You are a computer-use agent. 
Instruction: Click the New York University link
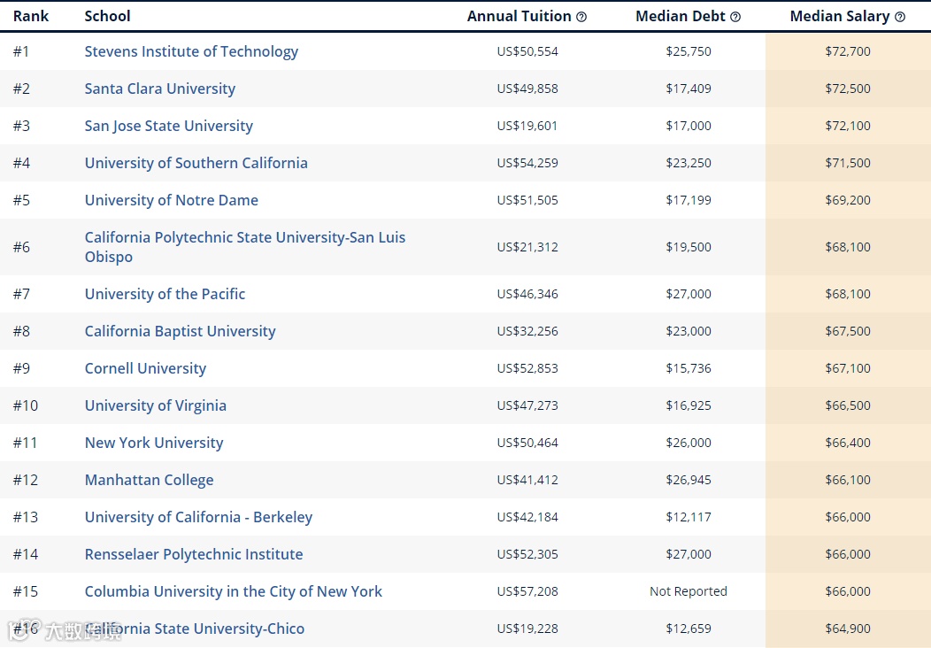point(154,443)
